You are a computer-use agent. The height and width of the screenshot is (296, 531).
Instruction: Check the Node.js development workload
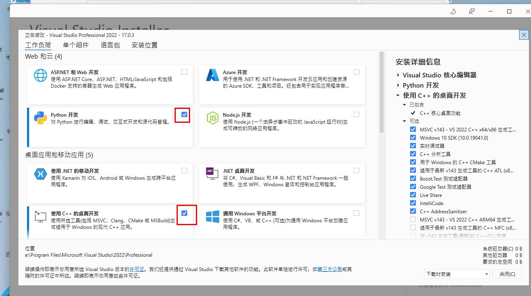tap(356, 115)
